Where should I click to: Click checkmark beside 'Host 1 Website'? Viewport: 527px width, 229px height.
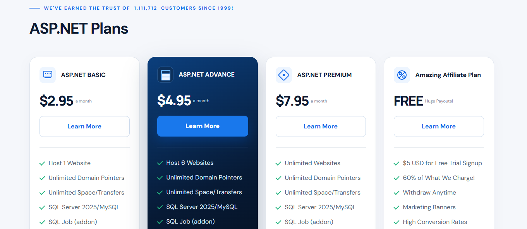42,164
